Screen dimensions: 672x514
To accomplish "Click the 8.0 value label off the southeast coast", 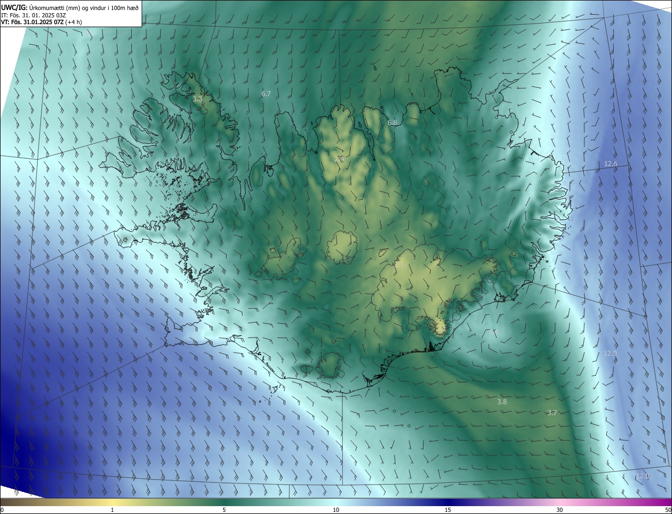I will coord(493,333).
